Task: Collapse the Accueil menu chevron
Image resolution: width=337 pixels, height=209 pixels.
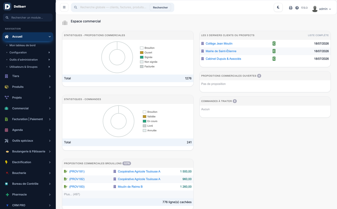Action: point(50,37)
